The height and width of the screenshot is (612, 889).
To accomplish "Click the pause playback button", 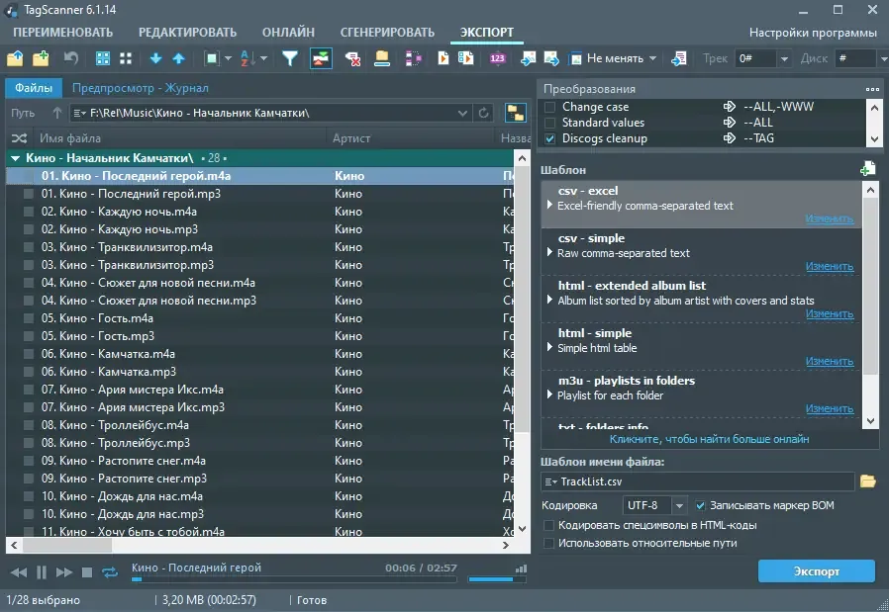I will coord(42,572).
